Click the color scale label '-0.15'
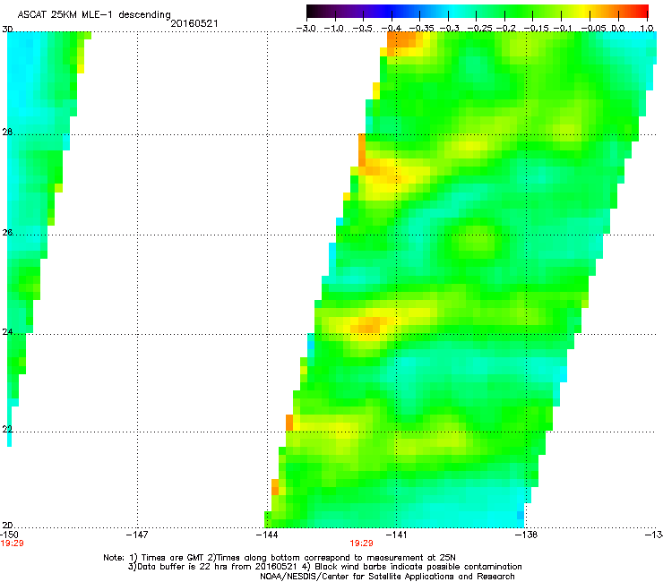The width and height of the screenshot is (663, 582). (536, 29)
